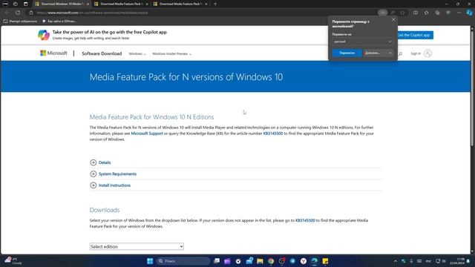
Task: Open split screen icon in toolbar
Action: click(416, 13)
